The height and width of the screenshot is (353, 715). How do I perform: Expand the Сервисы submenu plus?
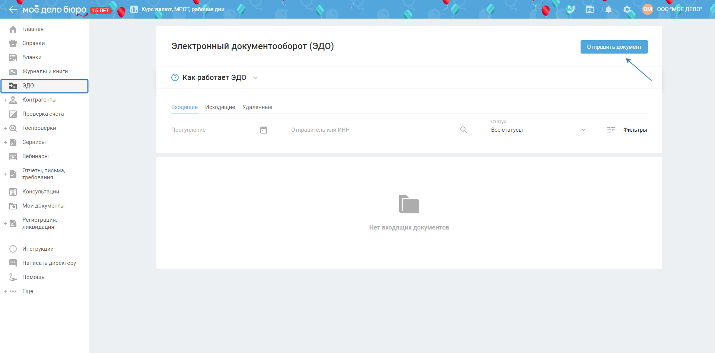(5, 142)
